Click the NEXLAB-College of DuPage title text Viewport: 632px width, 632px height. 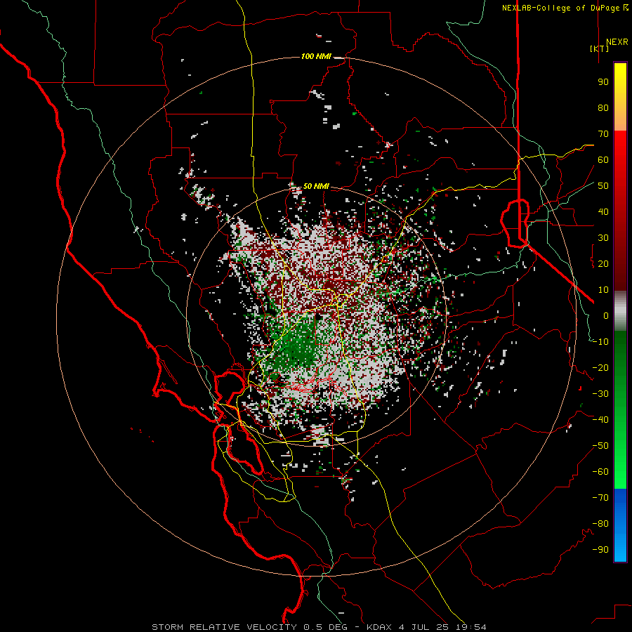[x=565, y=8]
